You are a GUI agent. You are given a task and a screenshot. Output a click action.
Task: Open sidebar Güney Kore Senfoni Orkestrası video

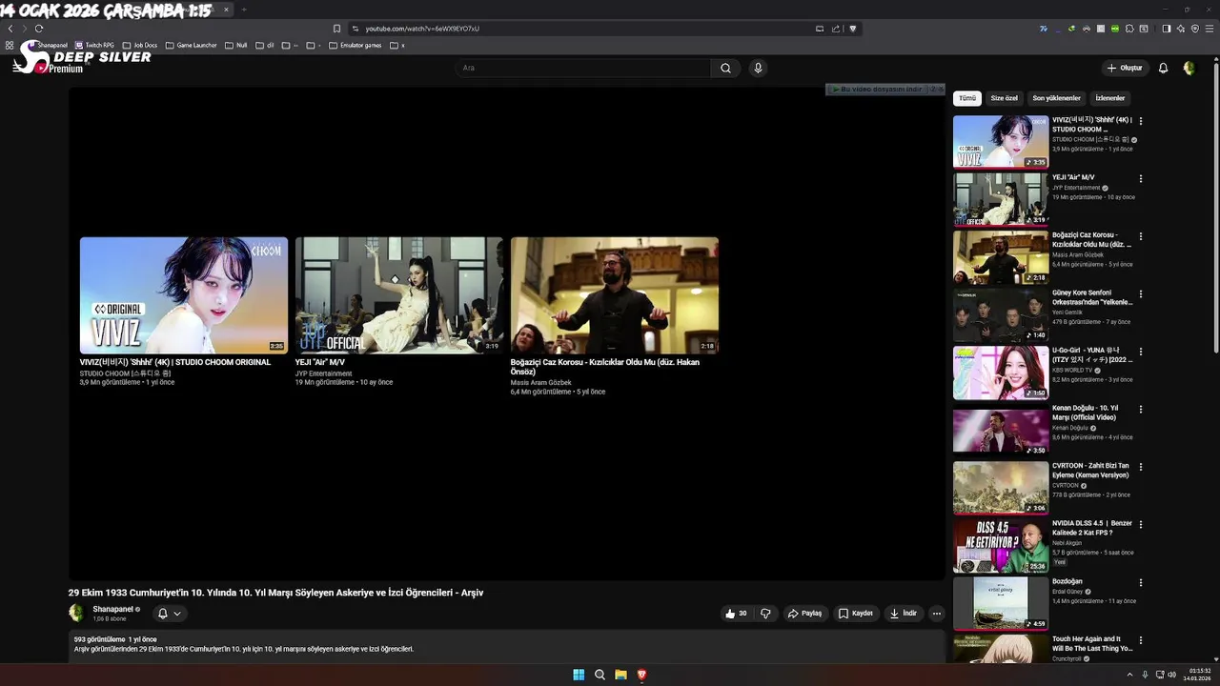click(1092, 297)
